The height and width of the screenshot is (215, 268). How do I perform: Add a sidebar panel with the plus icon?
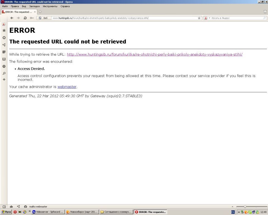4,80
